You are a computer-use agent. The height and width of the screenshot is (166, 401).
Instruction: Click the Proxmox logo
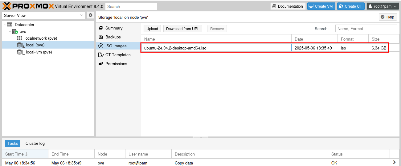[x=28, y=6]
